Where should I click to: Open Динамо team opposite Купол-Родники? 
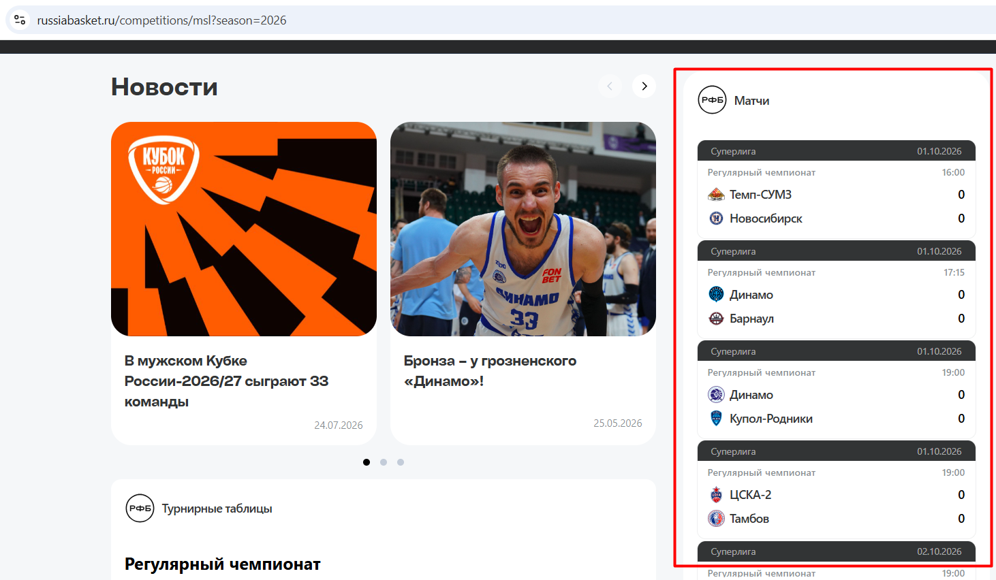pos(751,395)
